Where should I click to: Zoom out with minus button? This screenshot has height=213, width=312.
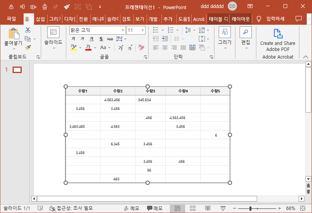pyautogui.click(x=234, y=208)
